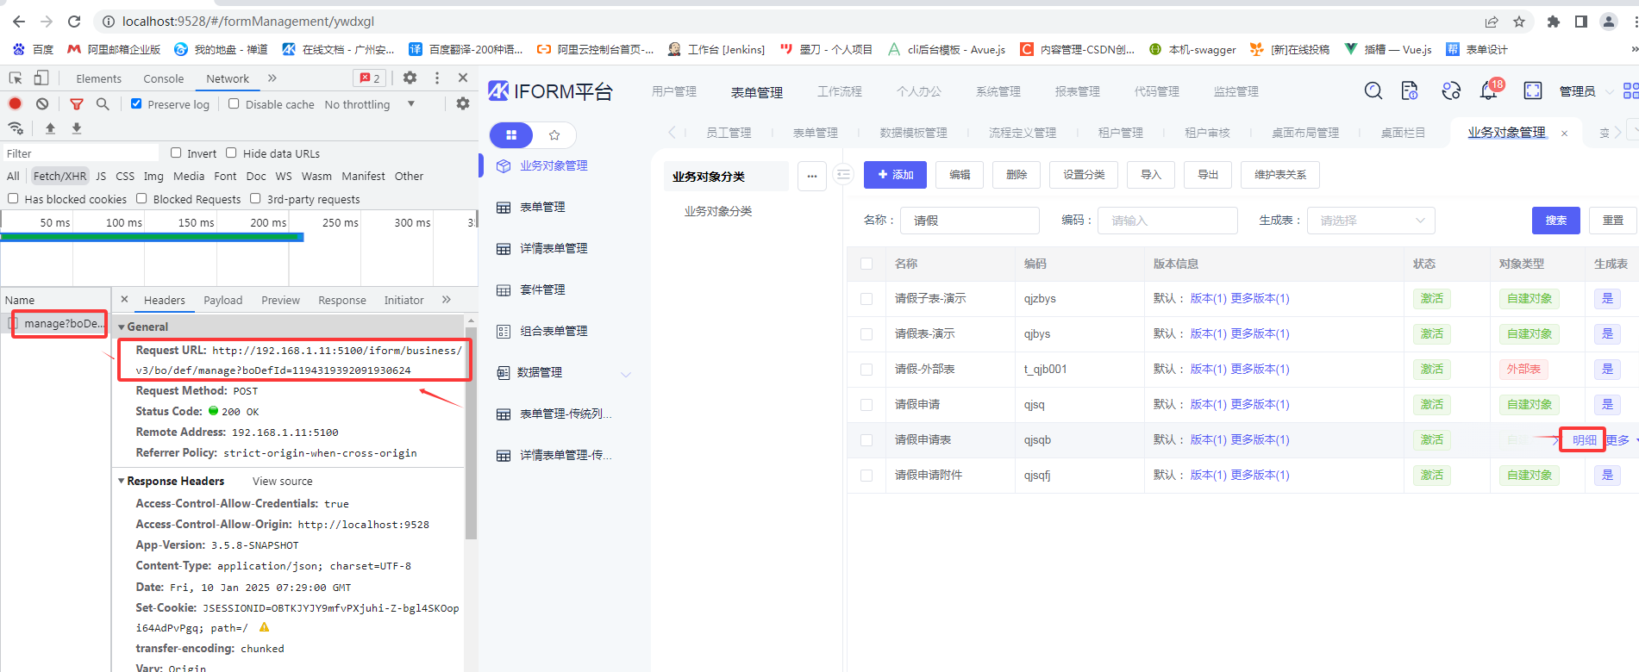Viewport: 1639px width, 672px height.
Task: Check the row checkbox for 请假申请
Action: click(x=866, y=405)
